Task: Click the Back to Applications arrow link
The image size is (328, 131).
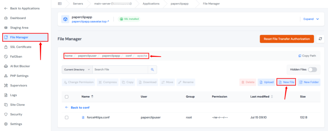Action: pyautogui.click(x=22, y=9)
